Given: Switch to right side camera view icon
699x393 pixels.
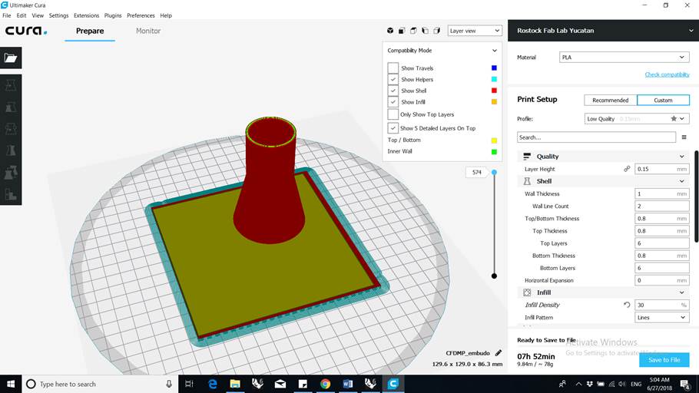Looking at the screenshot, I should 436,31.
